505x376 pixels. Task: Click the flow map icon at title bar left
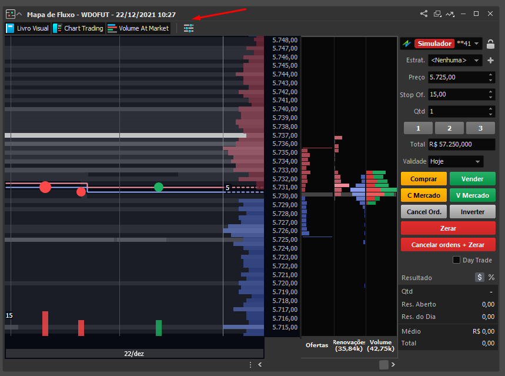pos(10,14)
